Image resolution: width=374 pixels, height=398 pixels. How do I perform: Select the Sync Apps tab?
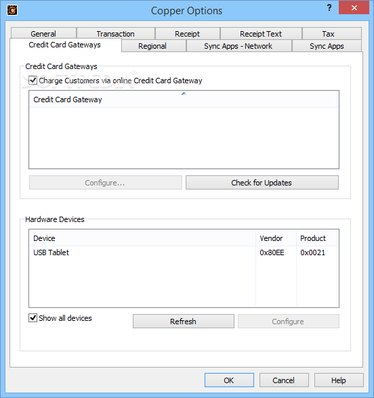[327, 46]
